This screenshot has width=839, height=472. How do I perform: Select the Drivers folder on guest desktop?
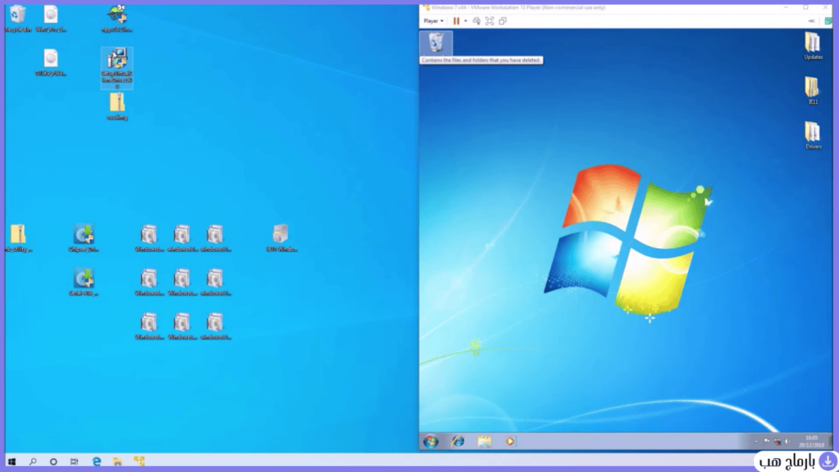(813, 135)
